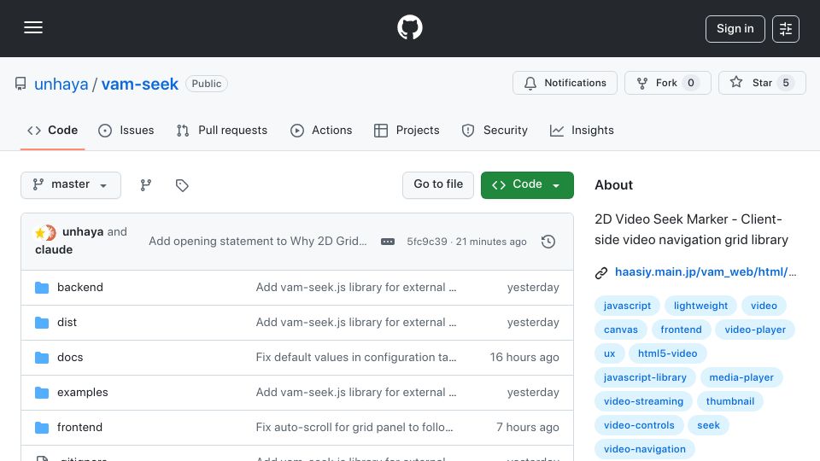
Task: Click the docs folder icon
Action: tap(42, 358)
